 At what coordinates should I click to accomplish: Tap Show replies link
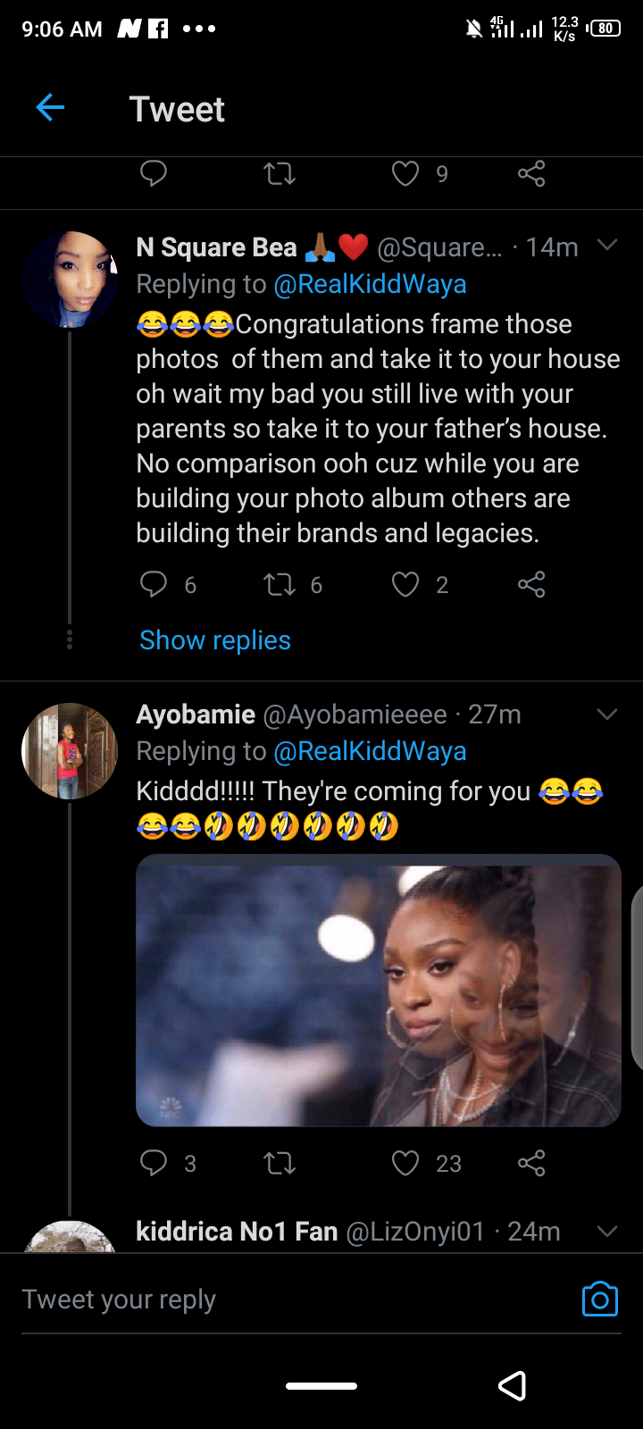pos(215,640)
